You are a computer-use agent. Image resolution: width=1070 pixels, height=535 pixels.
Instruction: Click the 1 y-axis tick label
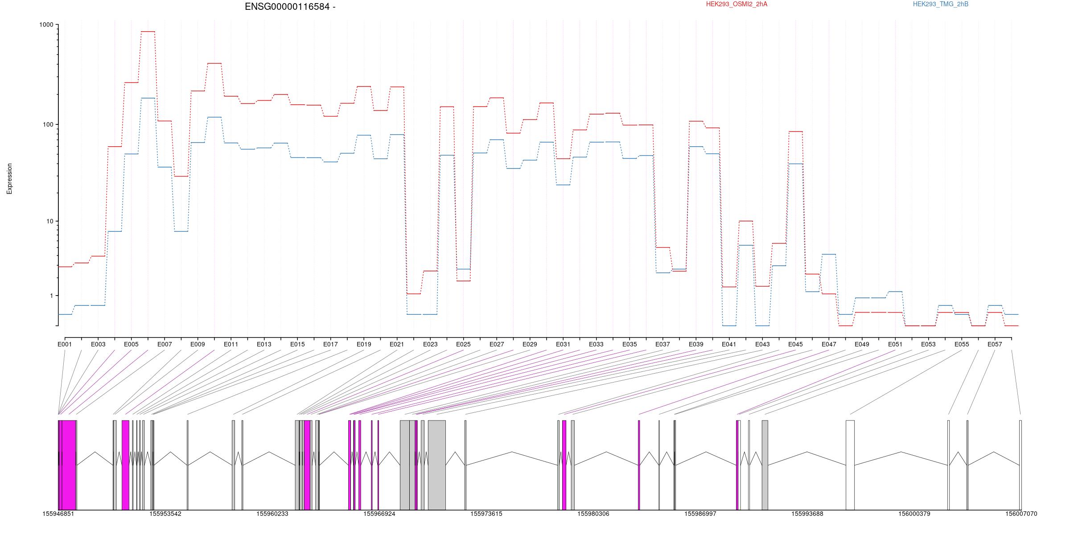(52, 296)
